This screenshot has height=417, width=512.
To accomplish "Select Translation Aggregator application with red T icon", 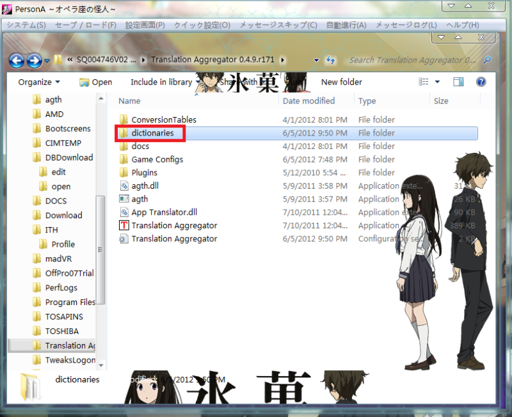I will tap(173, 226).
